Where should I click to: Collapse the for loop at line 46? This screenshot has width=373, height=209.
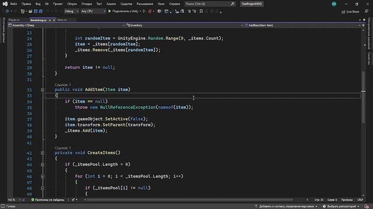[x=43, y=176]
